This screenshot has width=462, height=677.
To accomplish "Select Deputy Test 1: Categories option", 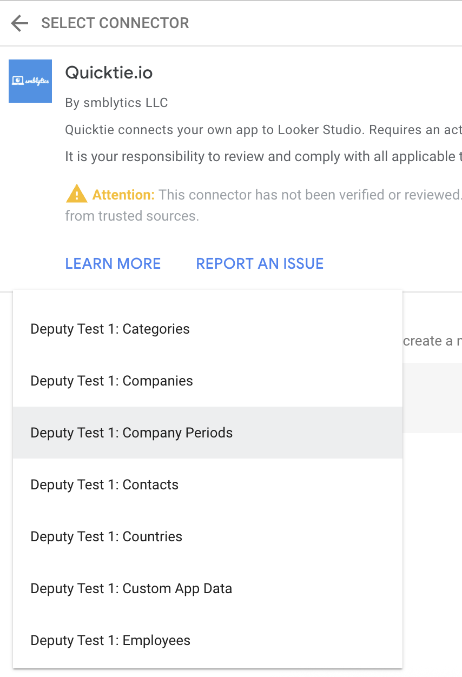I will [208, 329].
